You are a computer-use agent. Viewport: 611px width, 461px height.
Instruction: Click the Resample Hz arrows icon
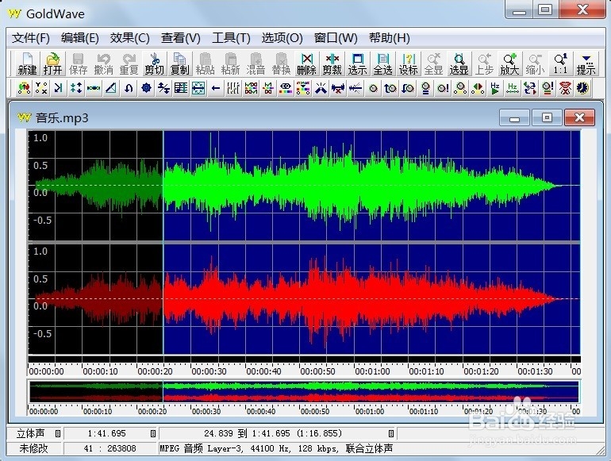point(513,88)
